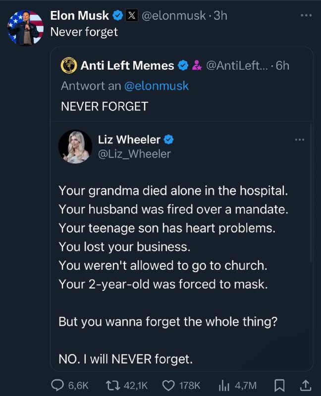
Task: Click Anti Left Memes verified badge
Action: point(183,65)
